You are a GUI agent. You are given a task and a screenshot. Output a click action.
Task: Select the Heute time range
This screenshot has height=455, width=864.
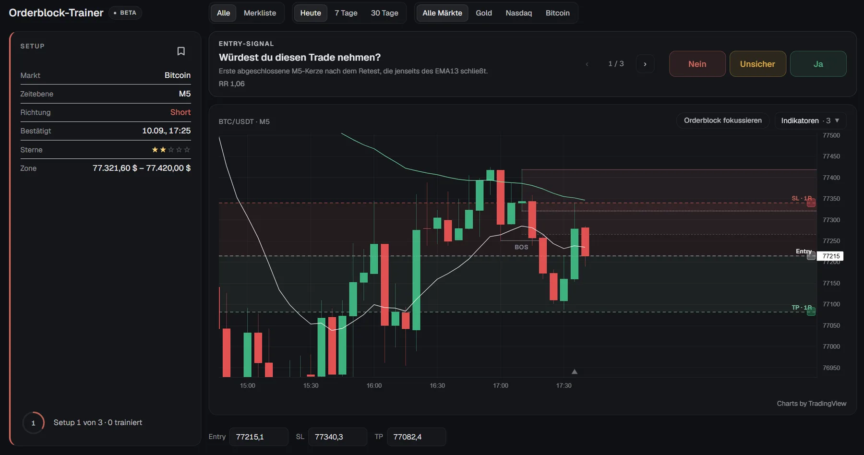pyautogui.click(x=311, y=13)
